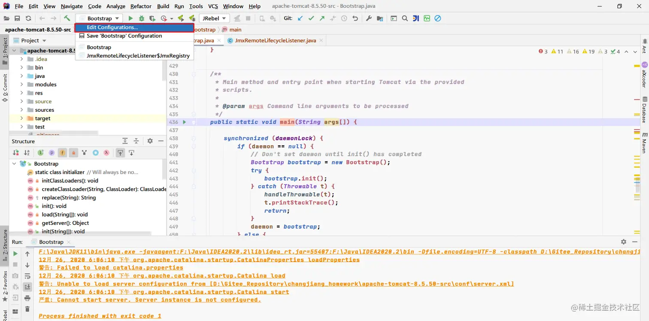Open a project with the folder icon
The image size is (649, 321).
[6, 18]
